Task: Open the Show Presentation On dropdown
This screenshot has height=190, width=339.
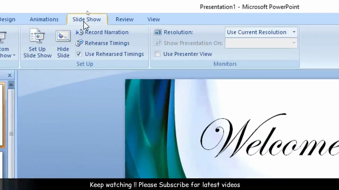Action: [294, 43]
